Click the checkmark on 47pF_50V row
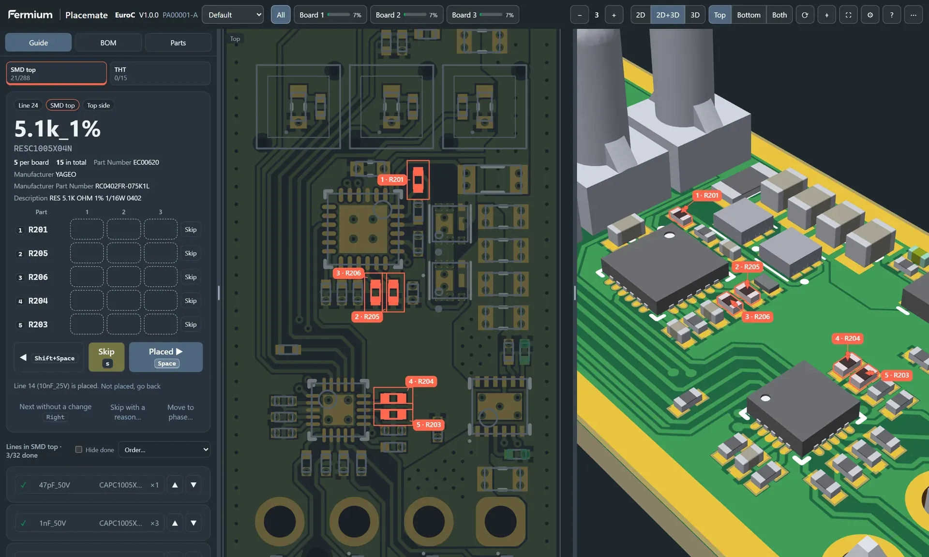The width and height of the screenshot is (929, 557). [23, 485]
